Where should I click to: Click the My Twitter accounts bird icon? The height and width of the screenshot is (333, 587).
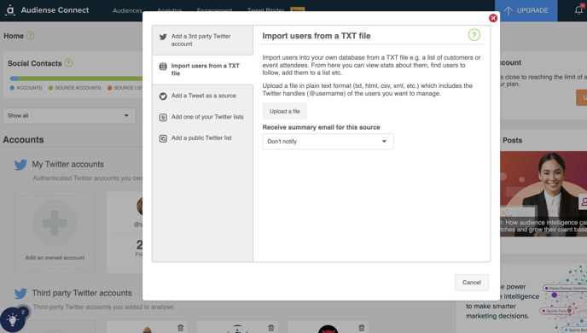coord(20,165)
